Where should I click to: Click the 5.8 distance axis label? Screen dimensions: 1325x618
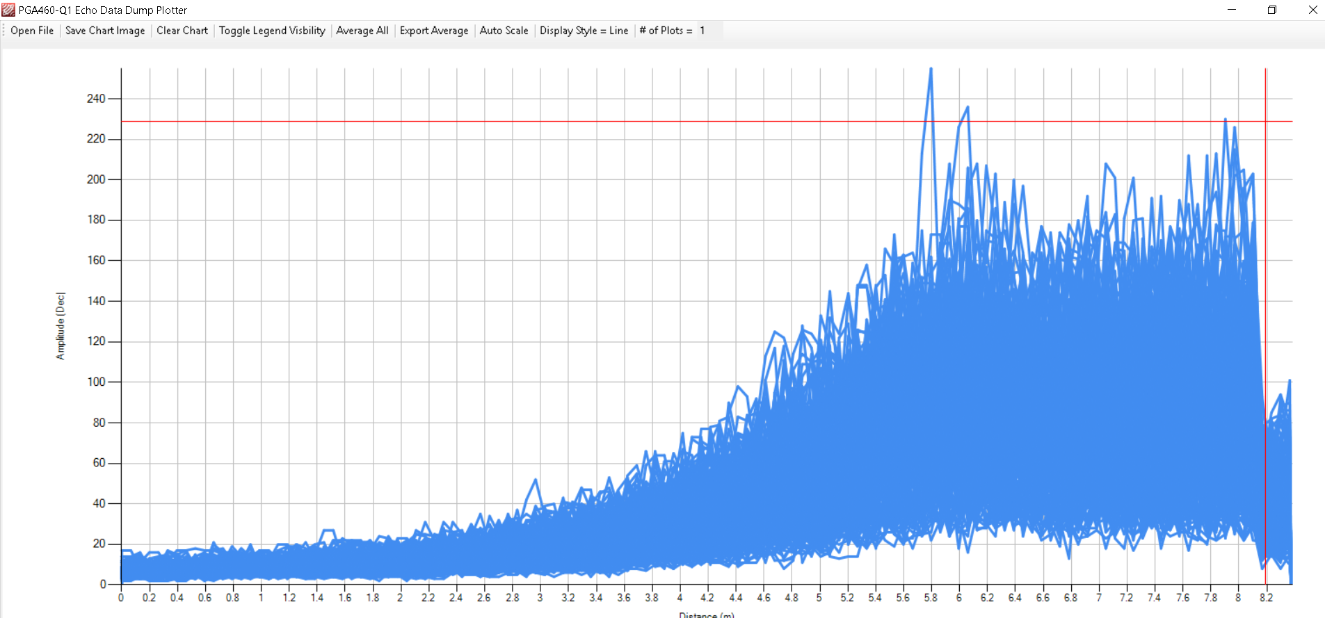[931, 597]
